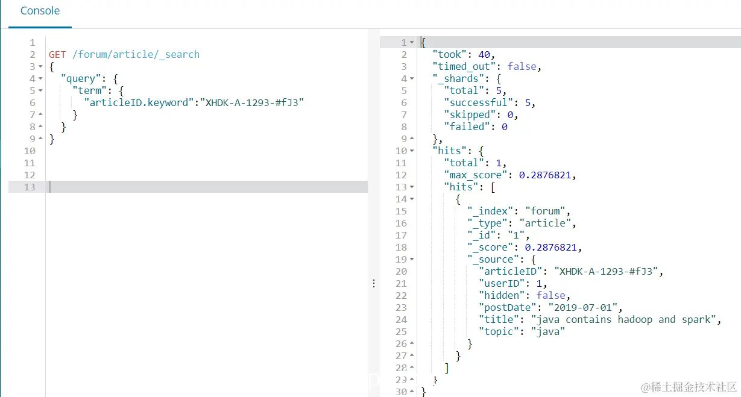The image size is (741, 397).
Task: Collapse the "query" block fold arrow
Action: (x=40, y=78)
